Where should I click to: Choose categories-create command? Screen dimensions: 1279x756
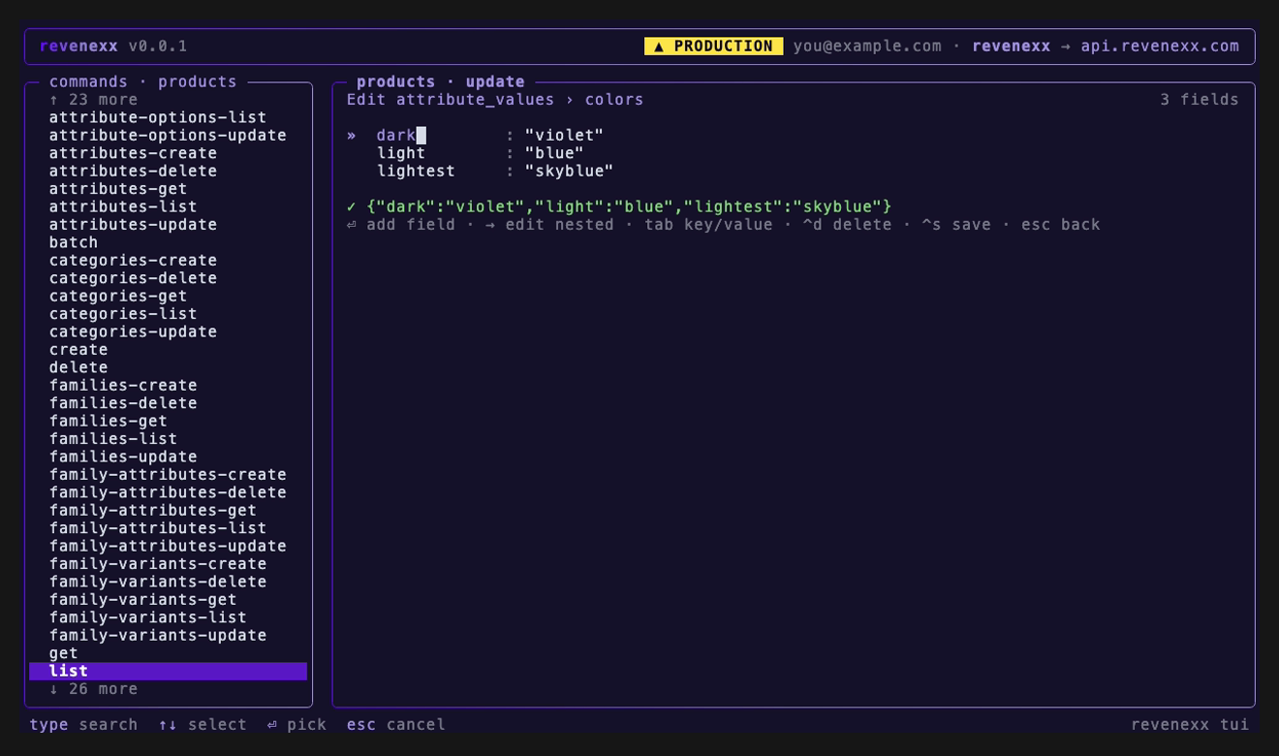[x=133, y=261]
